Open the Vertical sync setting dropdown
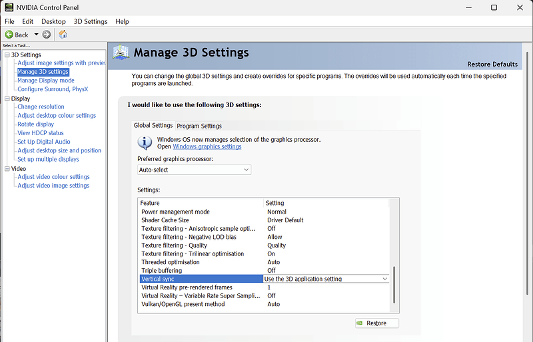533x342 pixels. point(384,279)
